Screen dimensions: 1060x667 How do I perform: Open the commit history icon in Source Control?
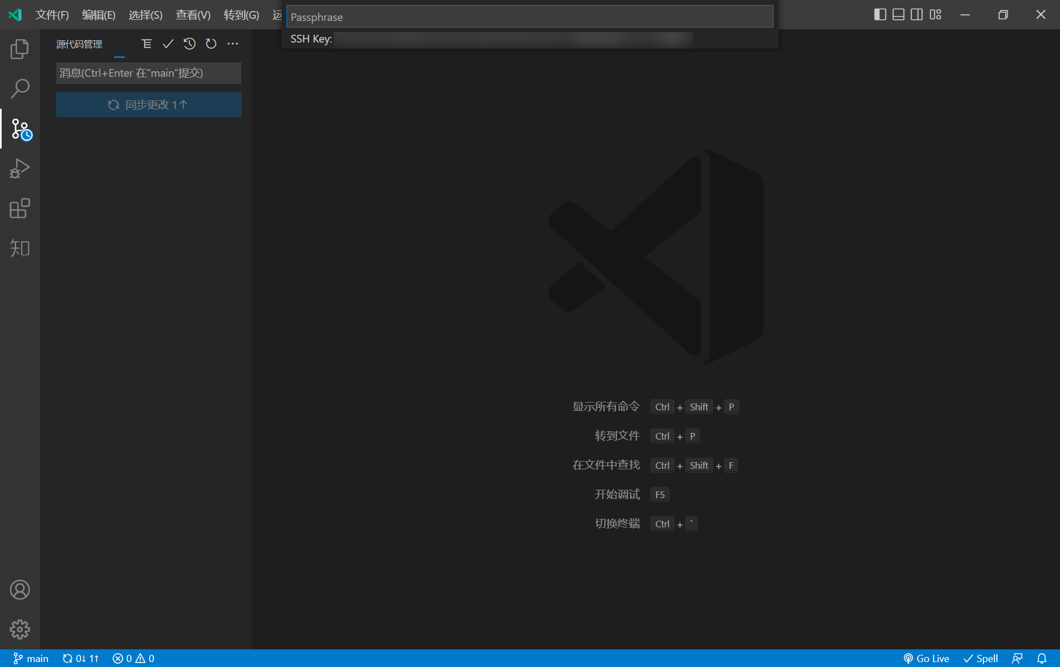pos(189,44)
